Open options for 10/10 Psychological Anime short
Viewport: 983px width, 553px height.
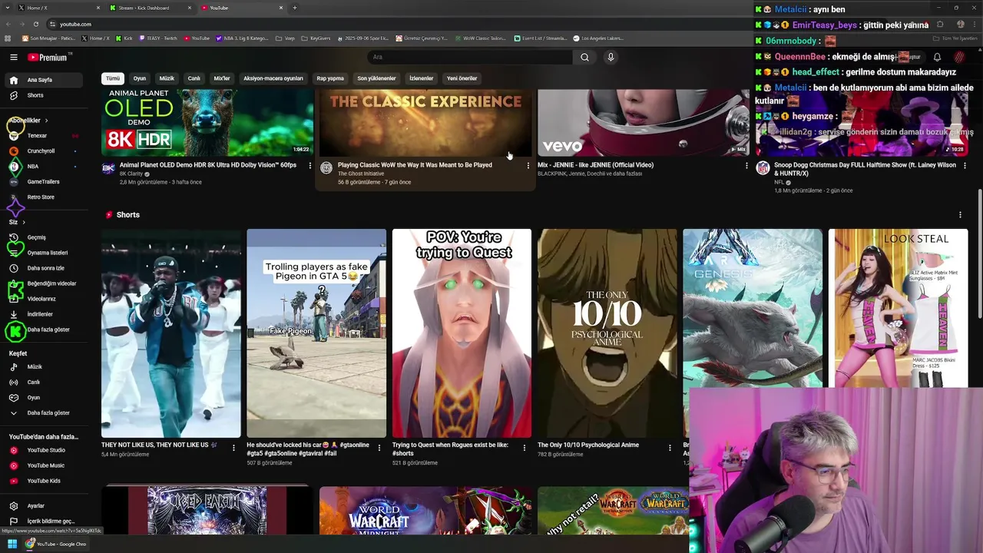click(670, 448)
